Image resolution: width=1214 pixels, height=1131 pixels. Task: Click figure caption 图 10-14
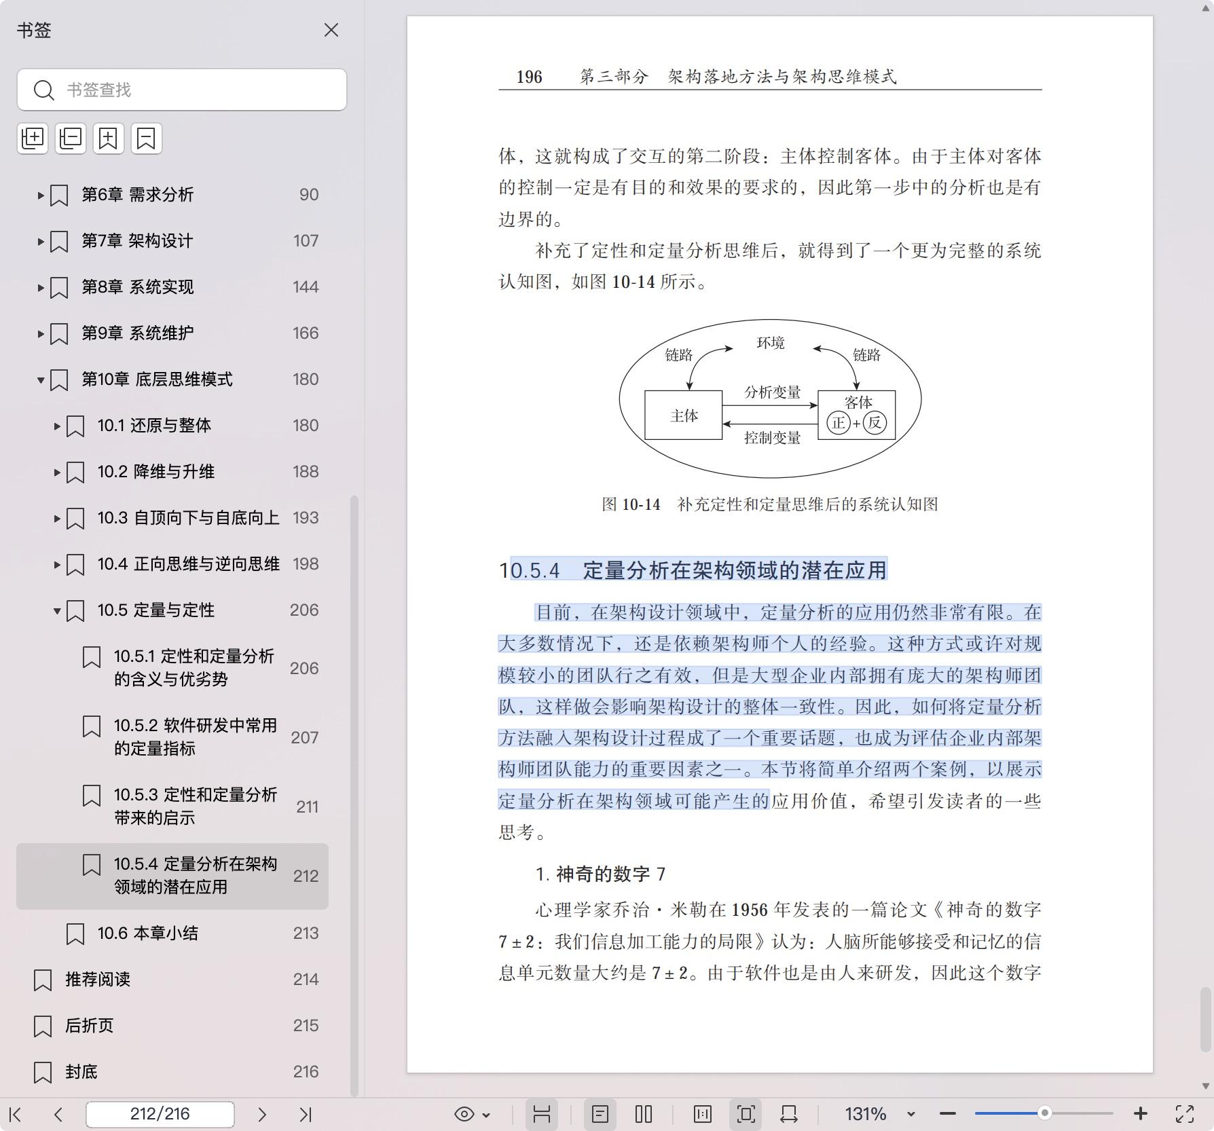click(x=770, y=504)
